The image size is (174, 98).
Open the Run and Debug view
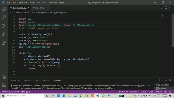tap(4, 34)
